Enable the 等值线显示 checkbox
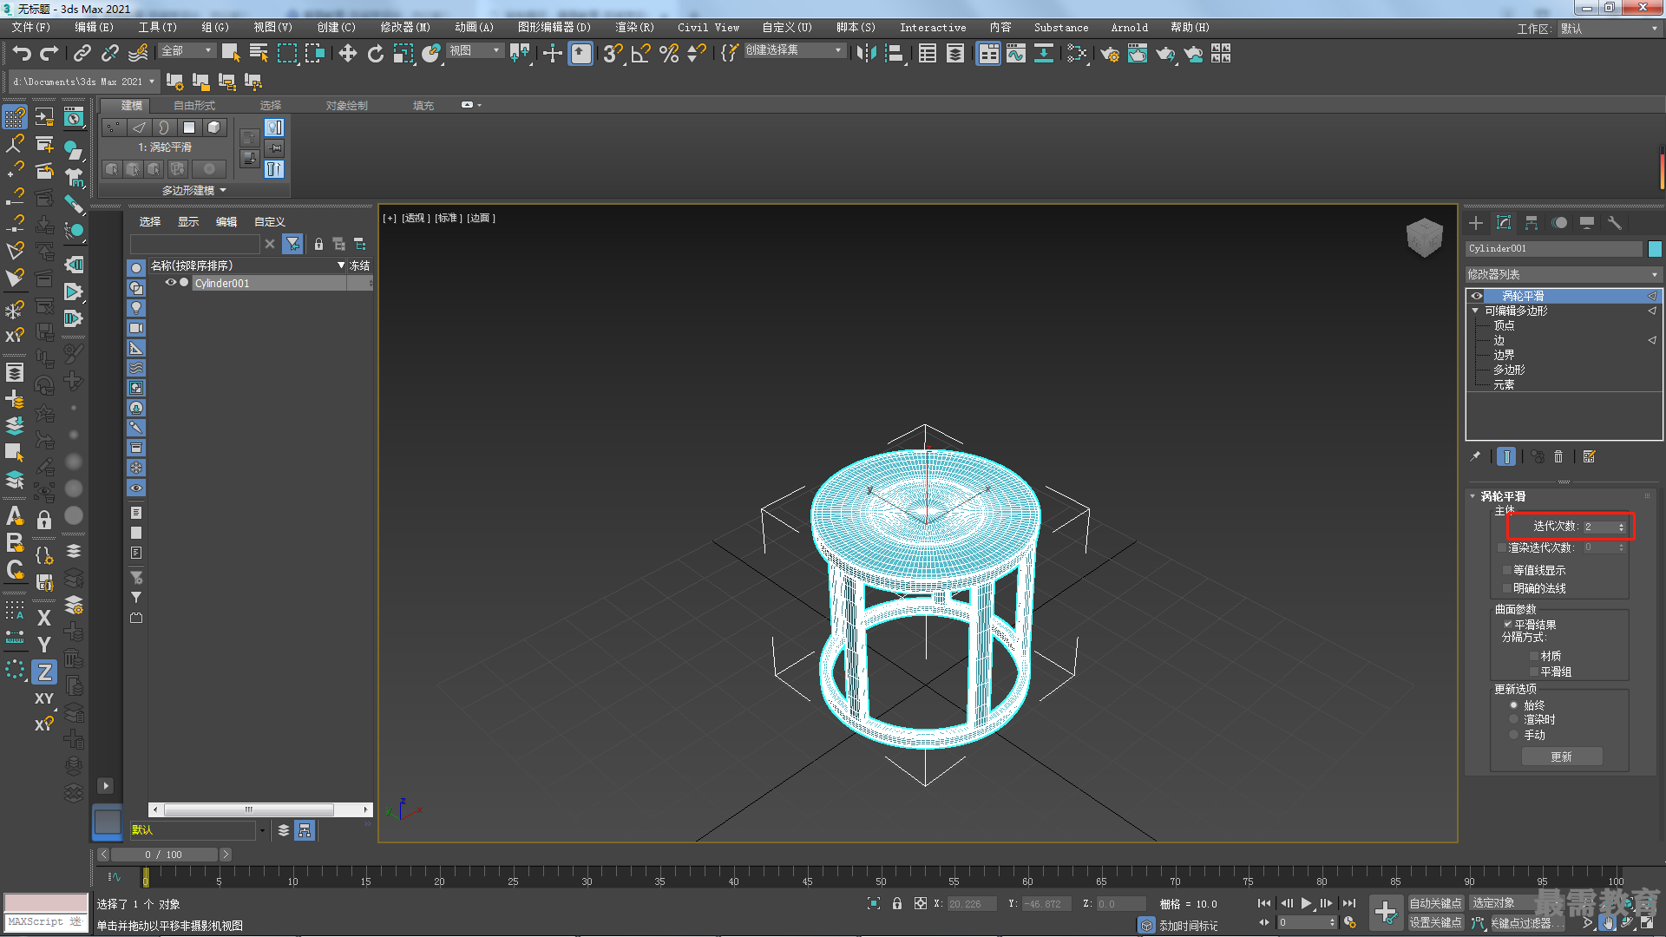 1507,570
